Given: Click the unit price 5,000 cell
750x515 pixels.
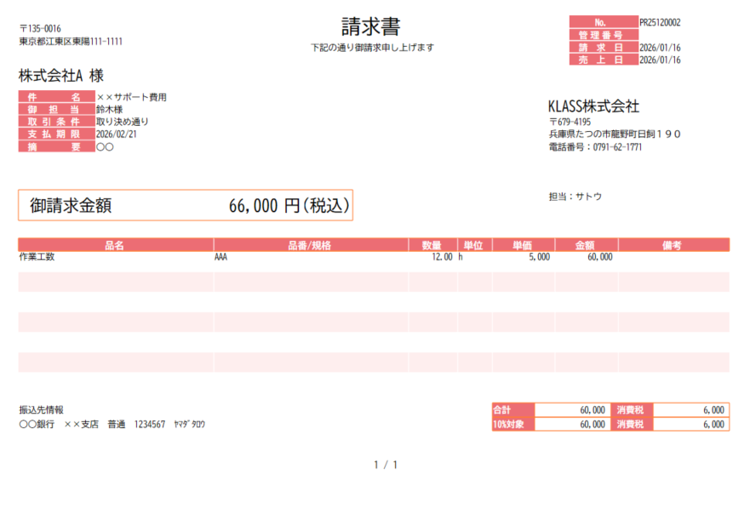Looking at the screenshot, I should click(539, 257).
